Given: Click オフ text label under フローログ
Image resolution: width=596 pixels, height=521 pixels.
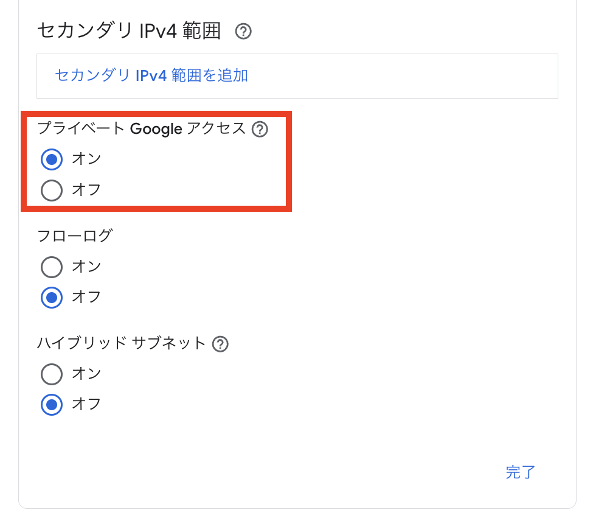Looking at the screenshot, I should 86,297.
